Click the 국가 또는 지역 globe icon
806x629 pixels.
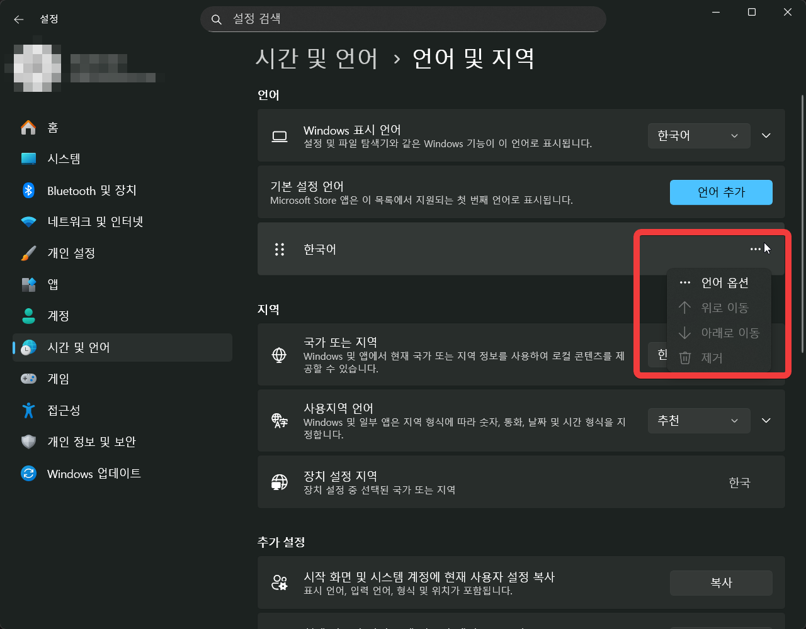click(279, 355)
